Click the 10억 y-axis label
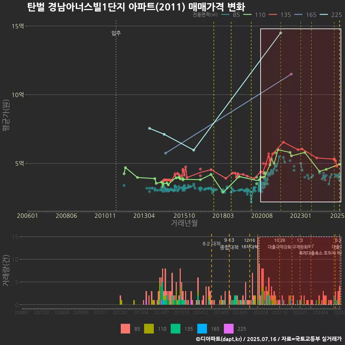The height and width of the screenshot is (345, 345). tap(18, 95)
